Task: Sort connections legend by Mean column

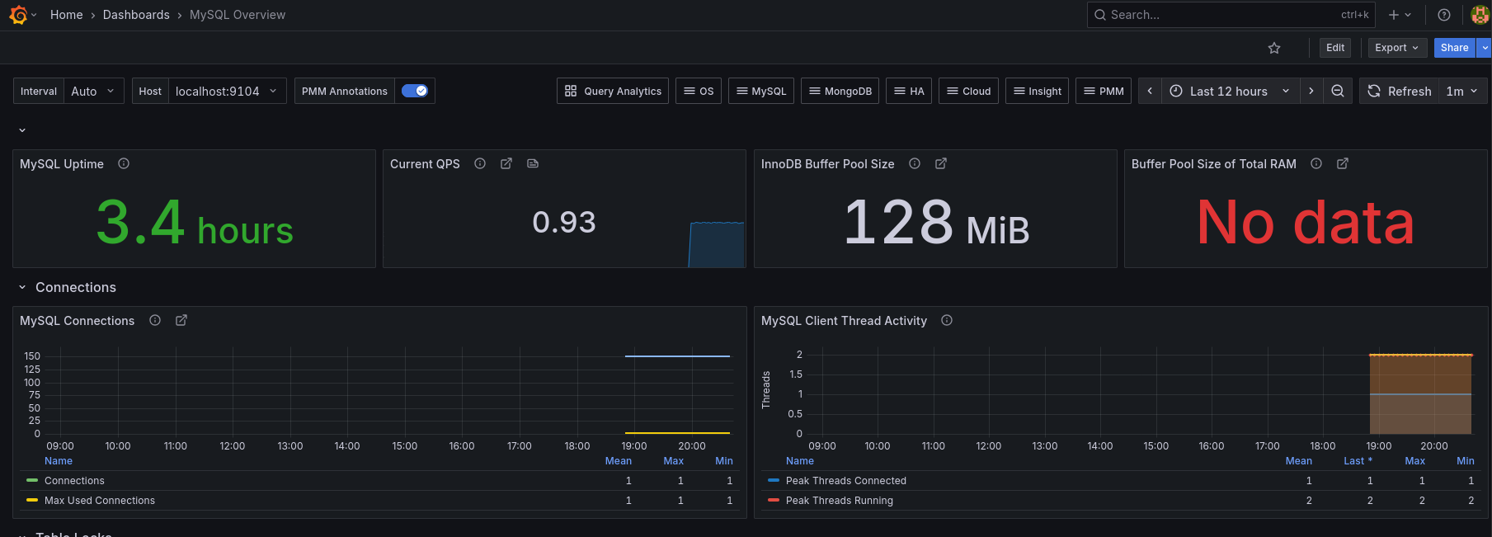Action: click(619, 461)
